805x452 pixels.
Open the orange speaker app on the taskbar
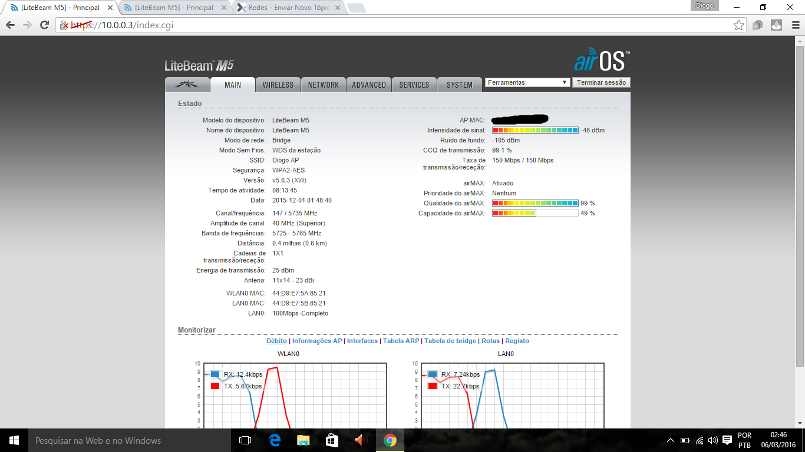click(361, 440)
